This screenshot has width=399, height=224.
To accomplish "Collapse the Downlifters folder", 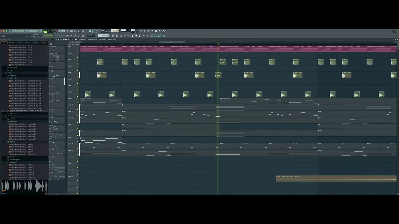I will click(x=13, y=121).
